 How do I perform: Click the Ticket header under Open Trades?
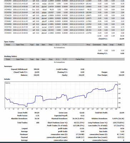(8, 45)
